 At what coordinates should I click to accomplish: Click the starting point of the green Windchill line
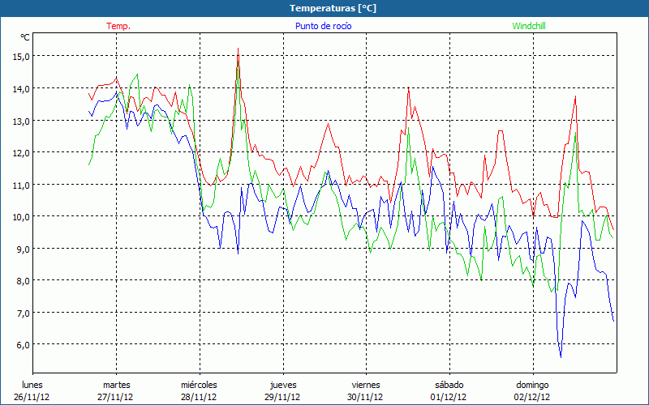[88, 165]
